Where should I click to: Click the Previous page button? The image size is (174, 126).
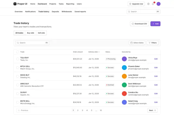point(23,110)
